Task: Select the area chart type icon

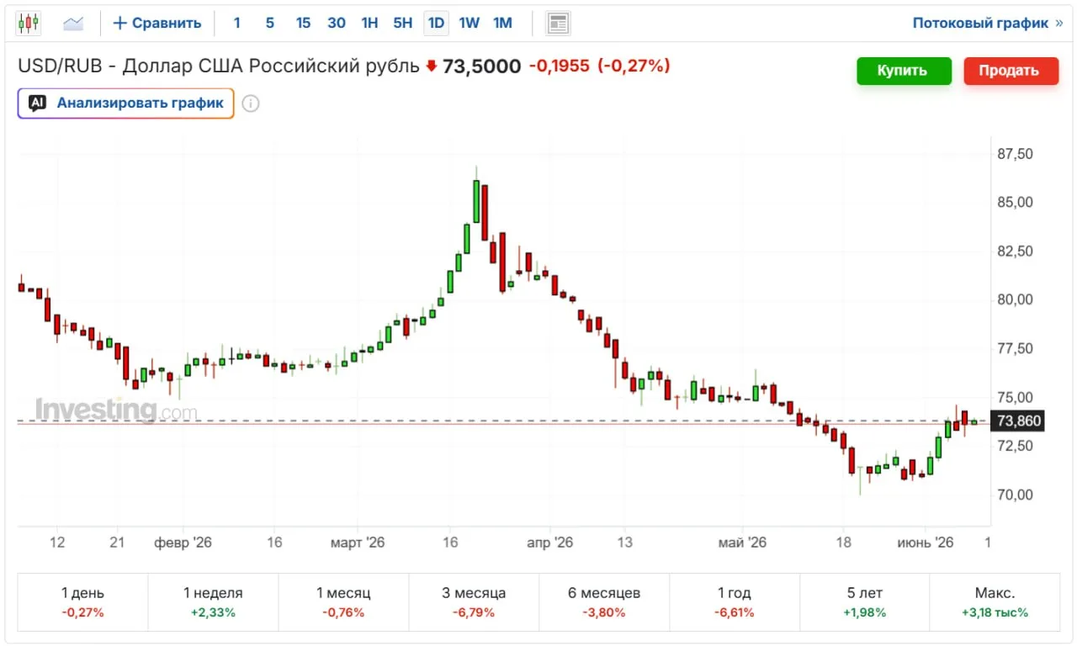Action: pyautogui.click(x=73, y=23)
